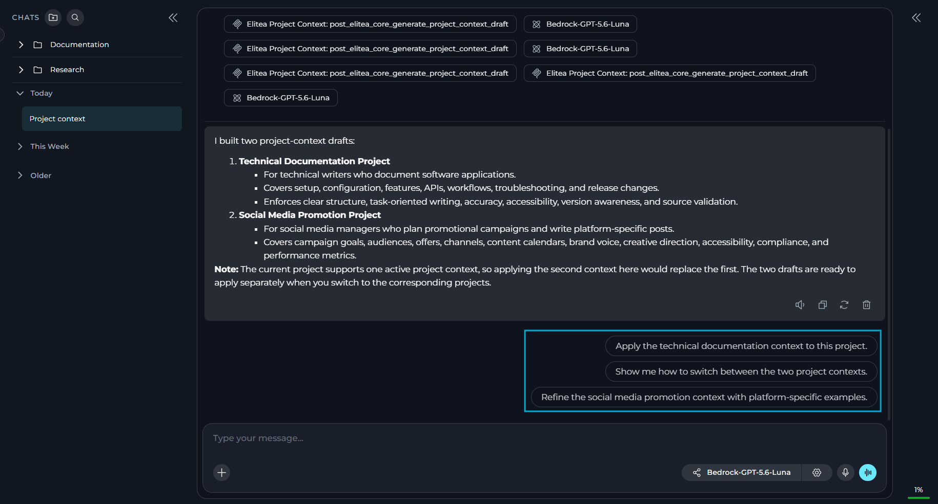
Task: Click the new folder icon beside CHATS
Action: pyautogui.click(x=53, y=17)
